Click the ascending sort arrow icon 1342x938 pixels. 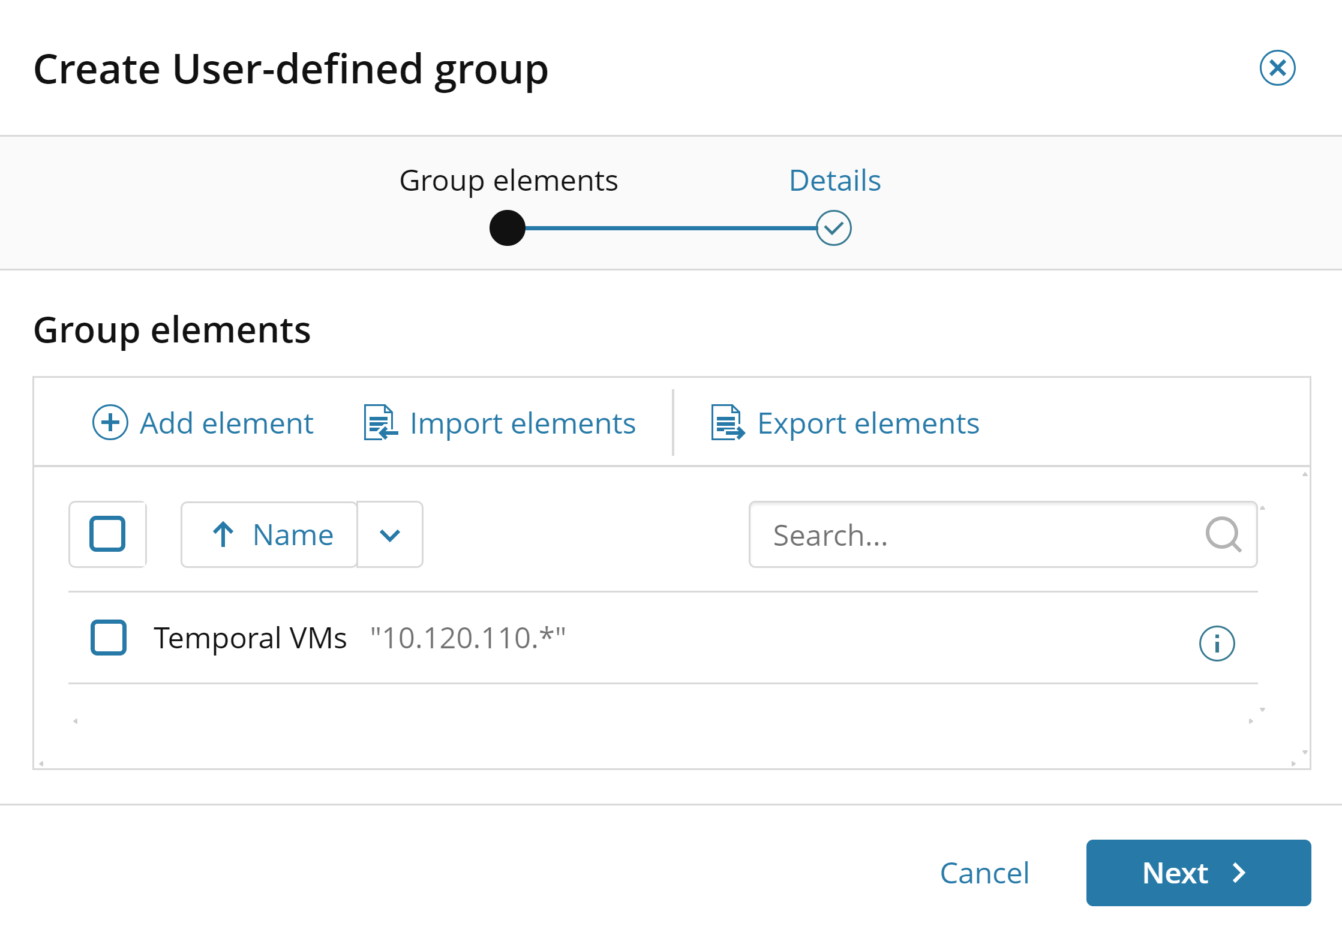[x=223, y=534]
